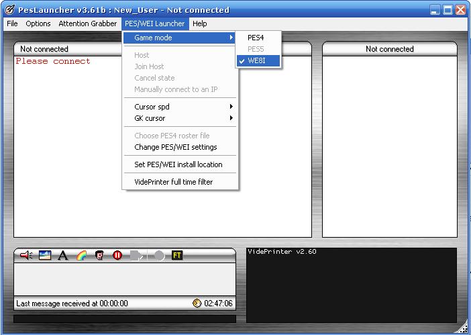Expand the Game mode submenu

click(179, 38)
